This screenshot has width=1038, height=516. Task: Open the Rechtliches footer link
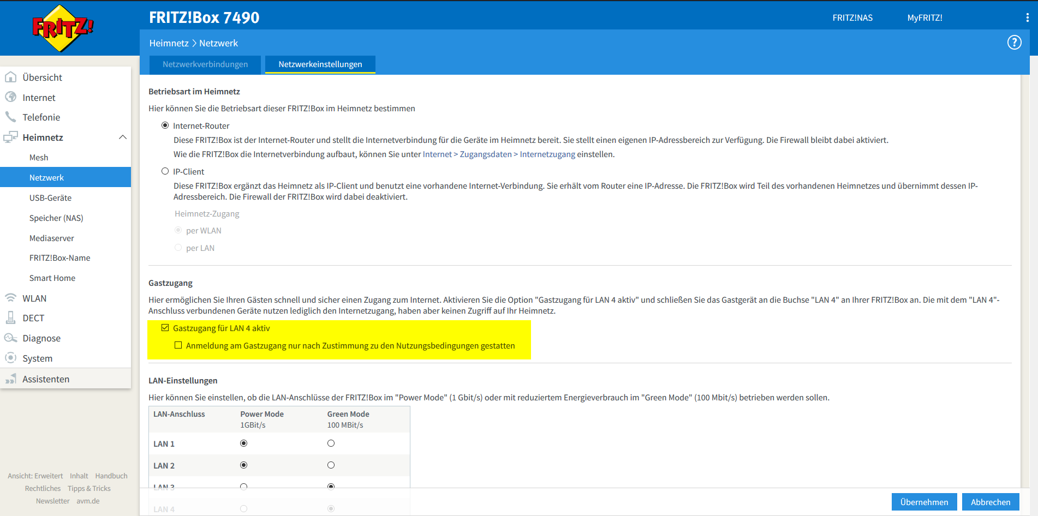click(x=43, y=489)
